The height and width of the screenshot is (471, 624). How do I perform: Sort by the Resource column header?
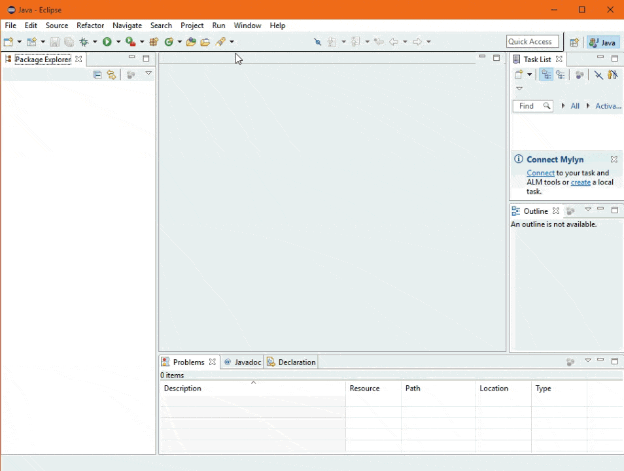point(373,388)
